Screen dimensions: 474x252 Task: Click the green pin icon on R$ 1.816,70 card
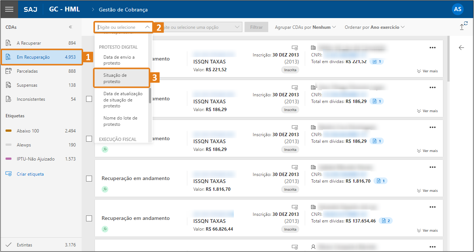(105, 189)
